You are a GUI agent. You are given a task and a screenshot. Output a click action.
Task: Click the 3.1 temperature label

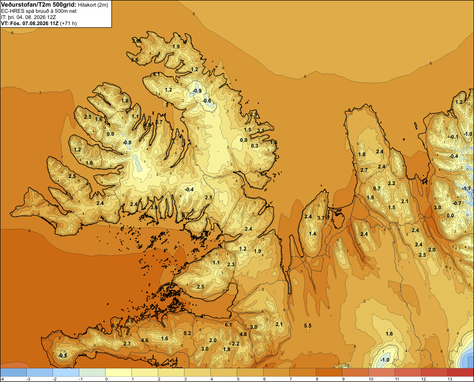[x=261, y=131]
